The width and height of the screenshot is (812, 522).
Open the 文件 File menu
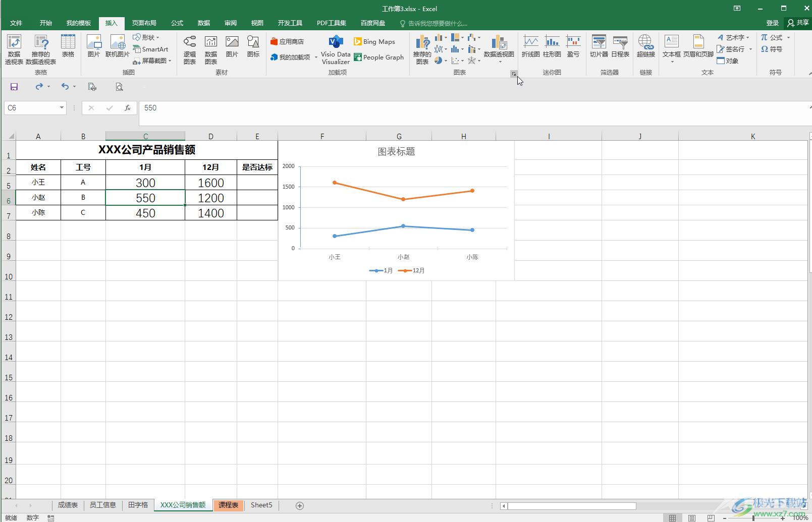click(16, 23)
